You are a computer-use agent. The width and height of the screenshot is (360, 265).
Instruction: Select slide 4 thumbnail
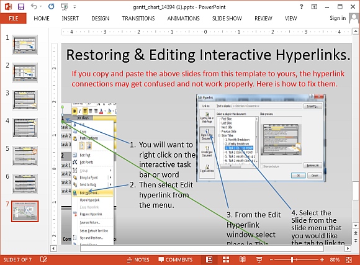25,128
